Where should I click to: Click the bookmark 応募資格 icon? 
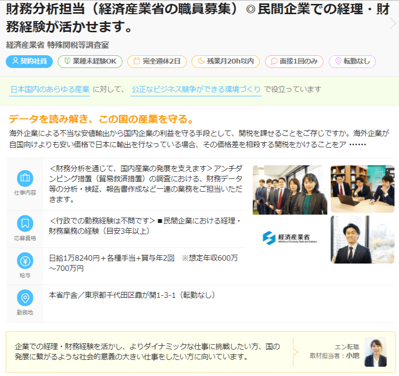point(25,223)
